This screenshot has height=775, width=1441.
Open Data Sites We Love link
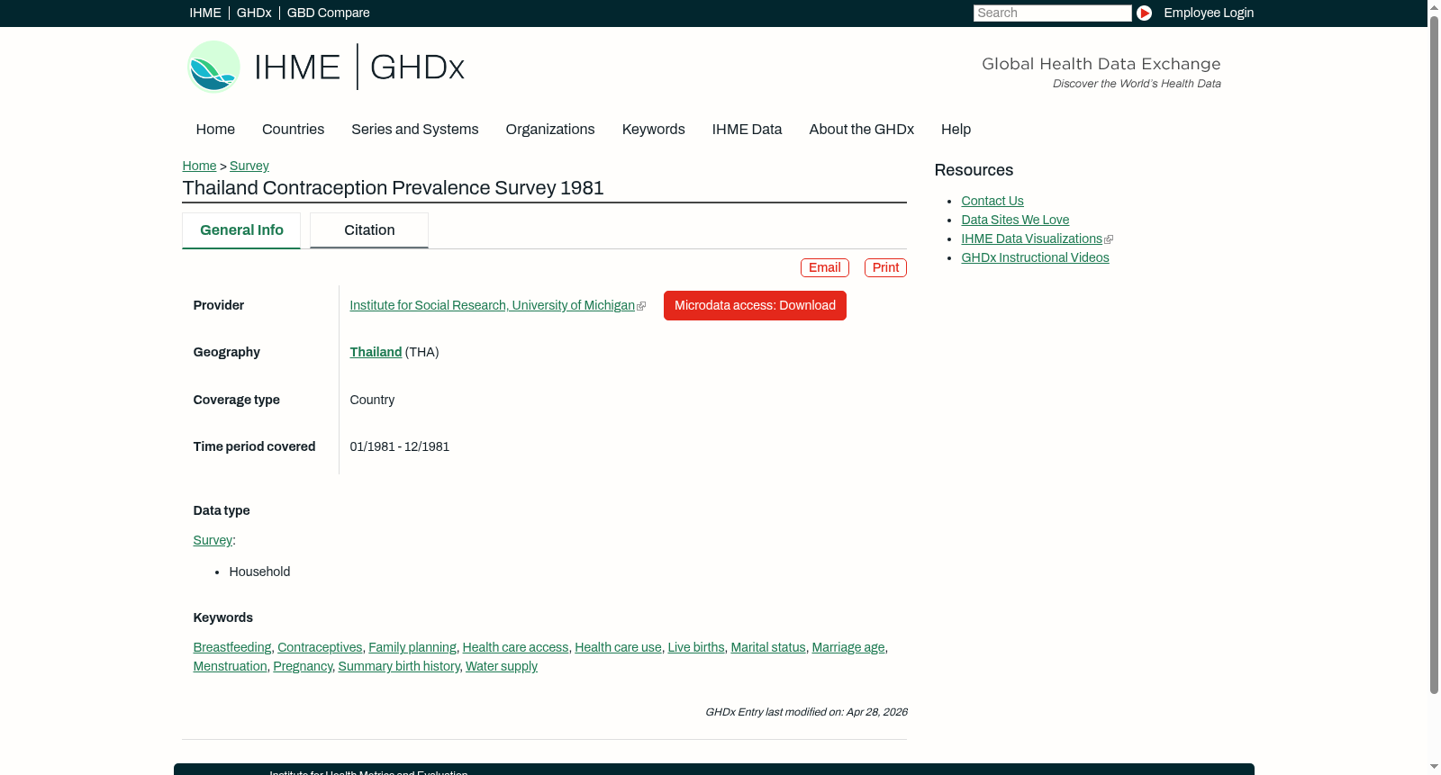tap(1015, 220)
